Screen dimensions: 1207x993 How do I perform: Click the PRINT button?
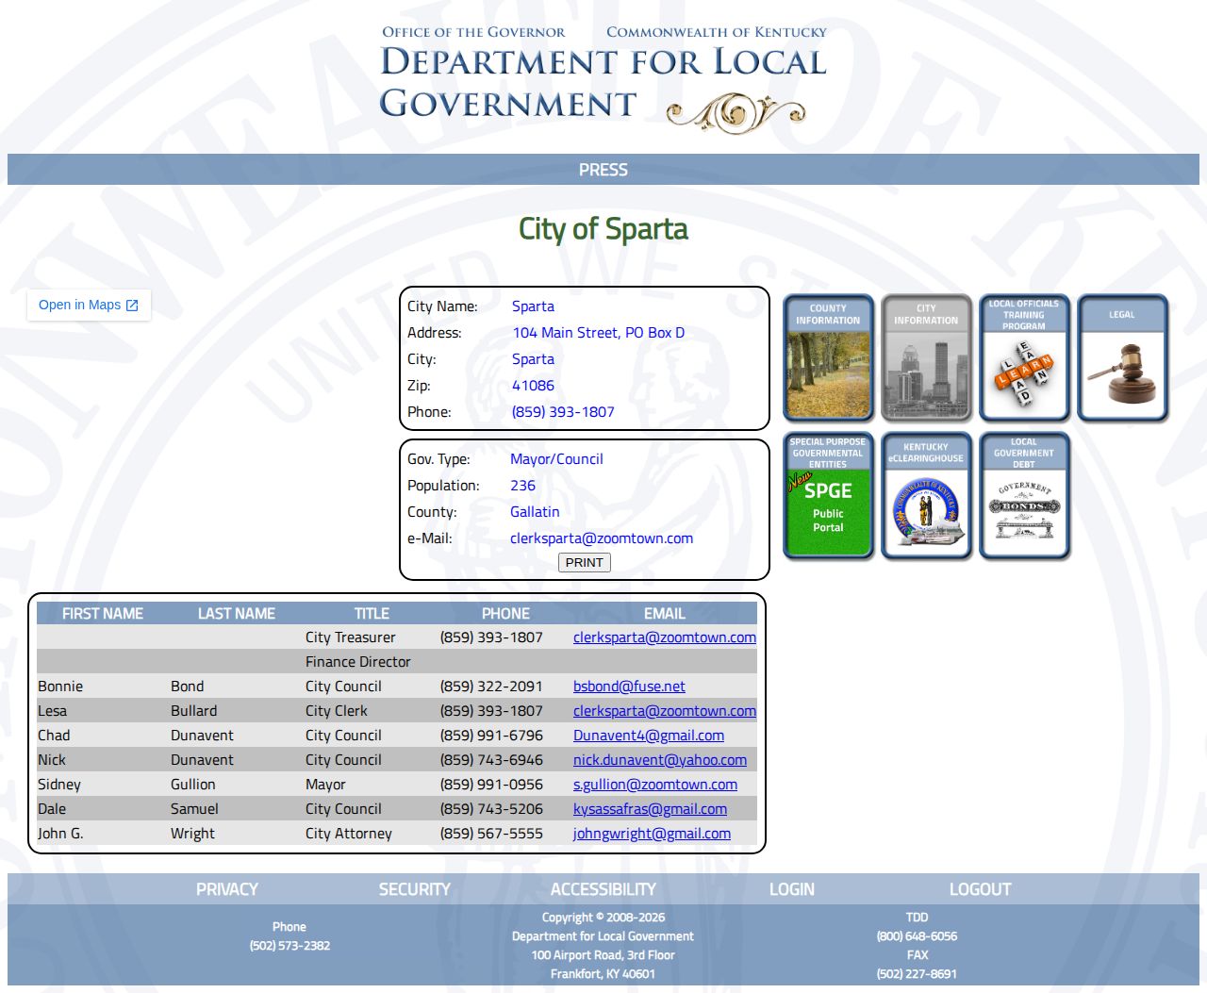pos(585,562)
